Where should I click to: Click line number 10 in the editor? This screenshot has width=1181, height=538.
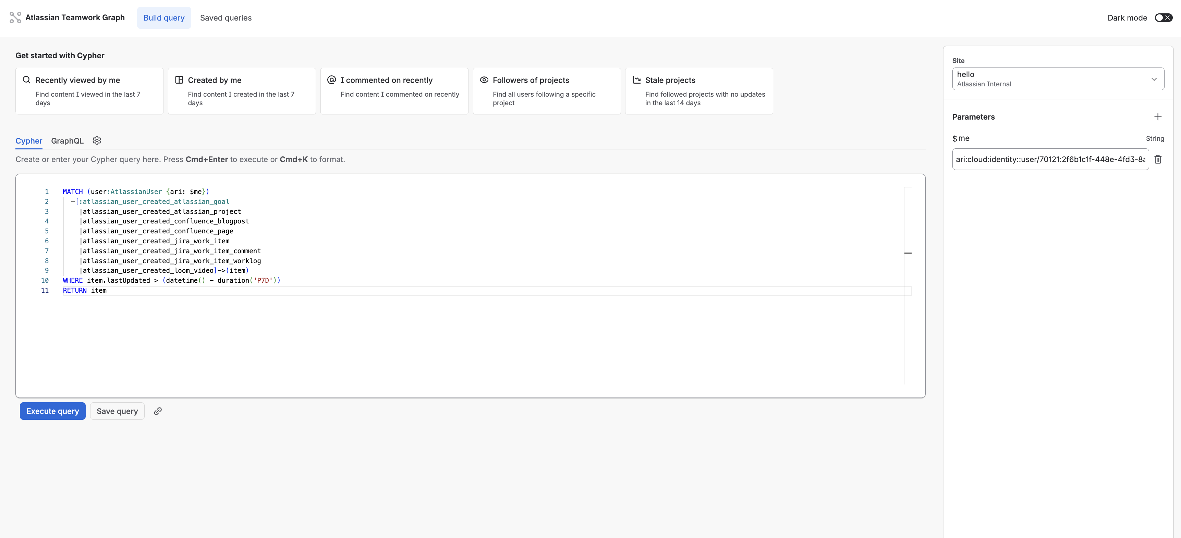pyautogui.click(x=45, y=280)
